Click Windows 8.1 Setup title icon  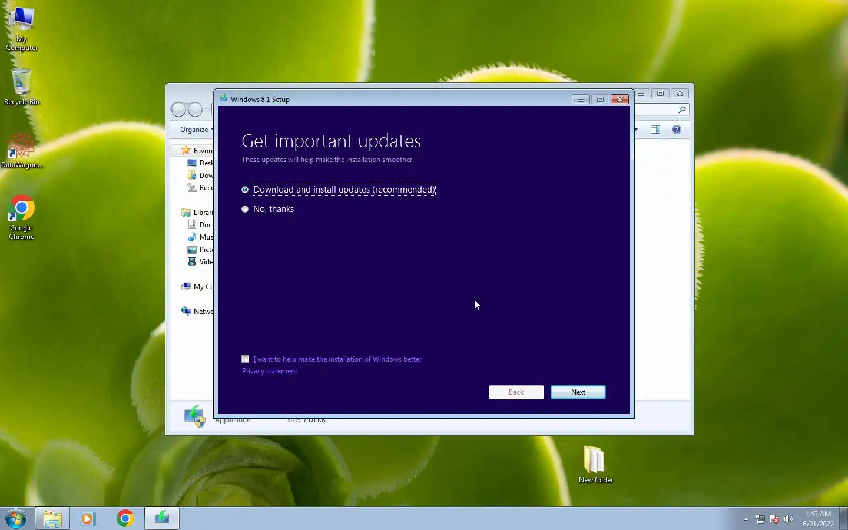tap(224, 99)
